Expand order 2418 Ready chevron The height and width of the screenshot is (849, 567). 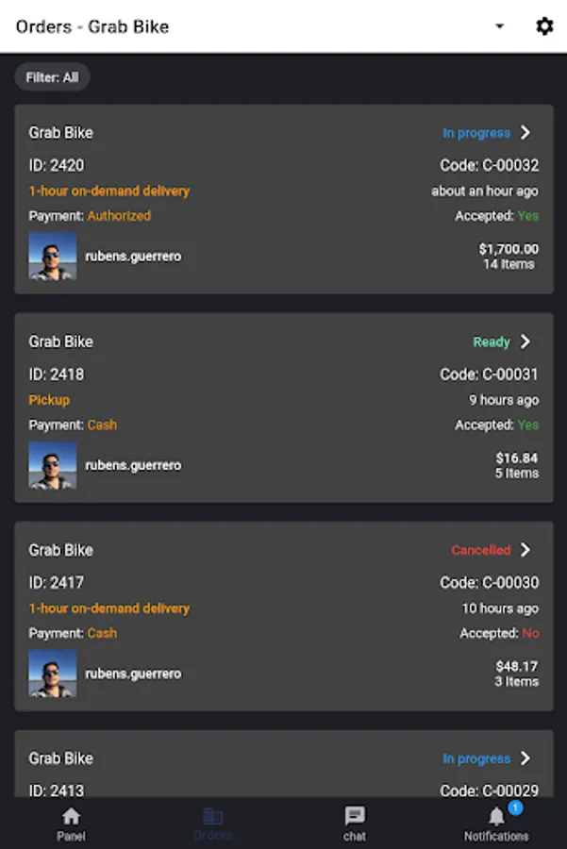[x=525, y=341]
